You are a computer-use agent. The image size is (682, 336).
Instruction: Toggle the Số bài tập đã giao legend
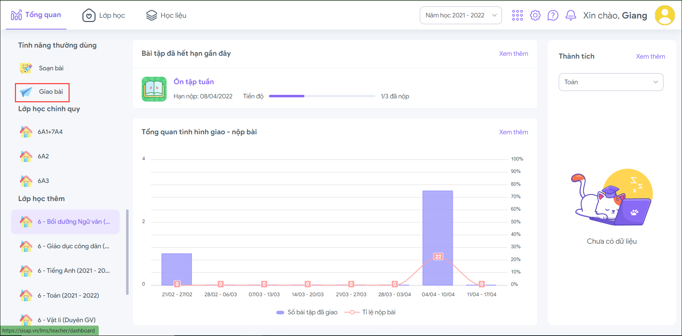(x=307, y=312)
